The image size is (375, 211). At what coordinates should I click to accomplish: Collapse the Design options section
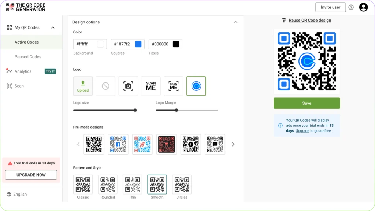[236, 22]
